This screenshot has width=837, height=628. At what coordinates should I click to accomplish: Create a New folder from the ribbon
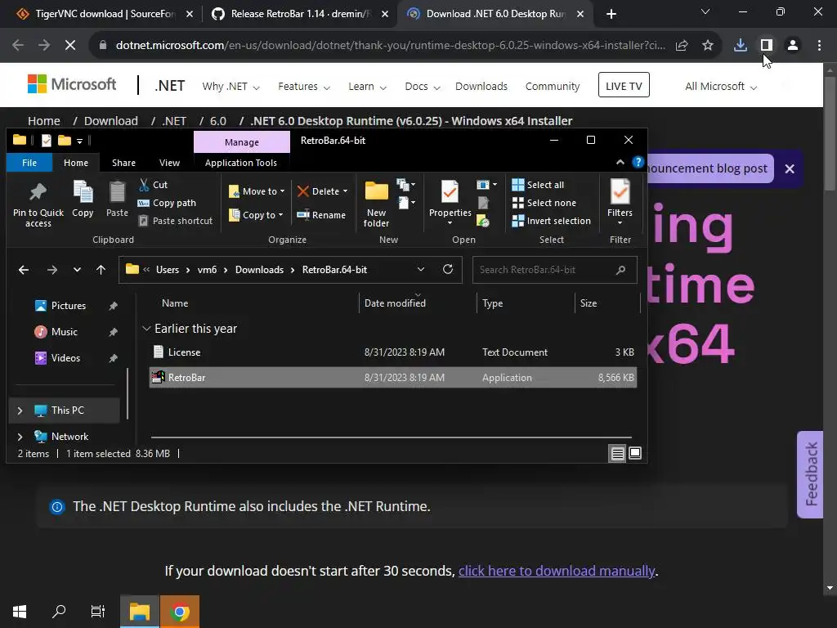pos(376,204)
